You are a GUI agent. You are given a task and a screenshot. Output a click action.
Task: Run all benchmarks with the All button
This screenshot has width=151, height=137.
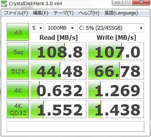18,32
